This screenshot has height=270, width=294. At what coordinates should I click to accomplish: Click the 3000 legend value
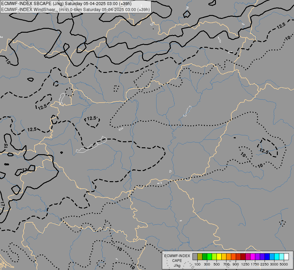tap(274, 264)
